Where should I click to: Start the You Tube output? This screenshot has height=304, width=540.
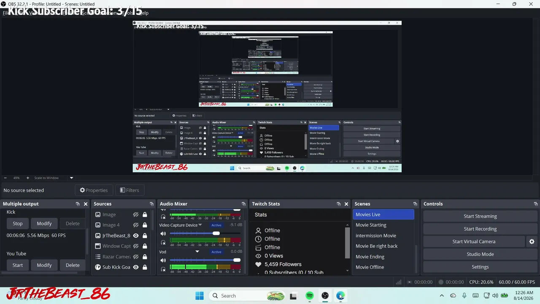click(18, 265)
